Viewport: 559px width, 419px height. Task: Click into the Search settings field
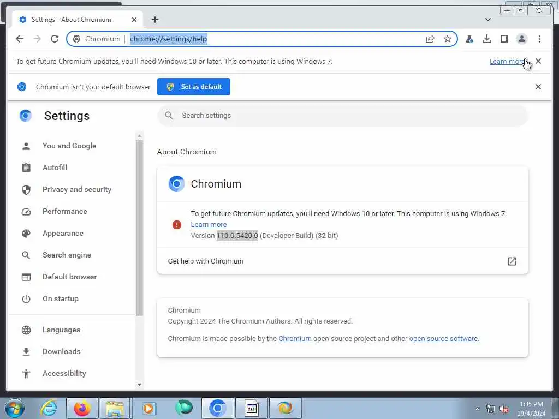[342, 116]
